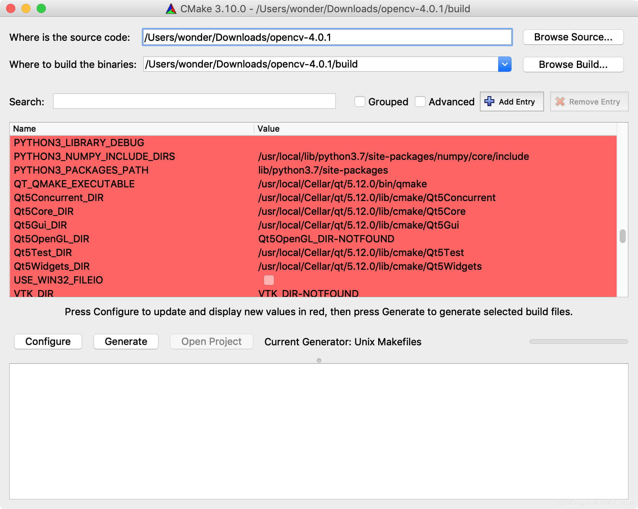Select the PYTHON3_LIBRARY_DEBUG entry
The image size is (638, 509).
pyautogui.click(x=79, y=143)
